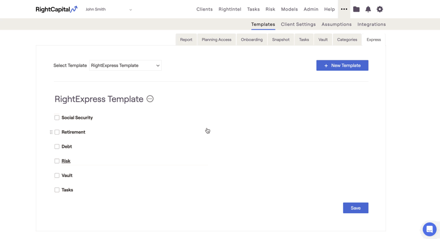
Task: Open the Vault template tab
Action: click(x=323, y=40)
